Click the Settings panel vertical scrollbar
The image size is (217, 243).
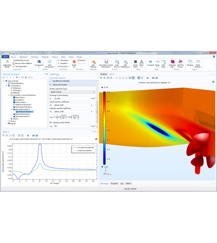tap(97, 112)
